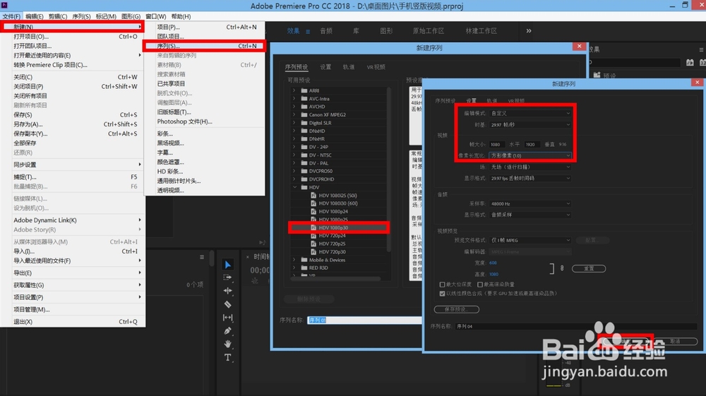Click the preview 宽度 608 value
This screenshot has width=706, height=396.
pyautogui.click(x=493, y=263)
